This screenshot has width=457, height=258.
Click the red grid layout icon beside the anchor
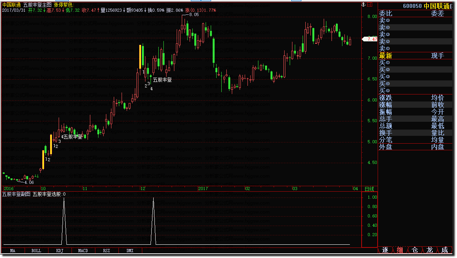click(x=369, y=4)
